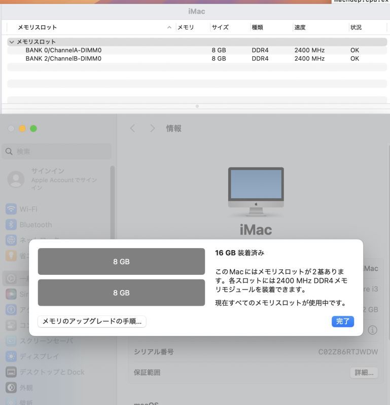Collapse the メモリスロット tree group
The image size is (390, 405).
(x=11, y=42)
